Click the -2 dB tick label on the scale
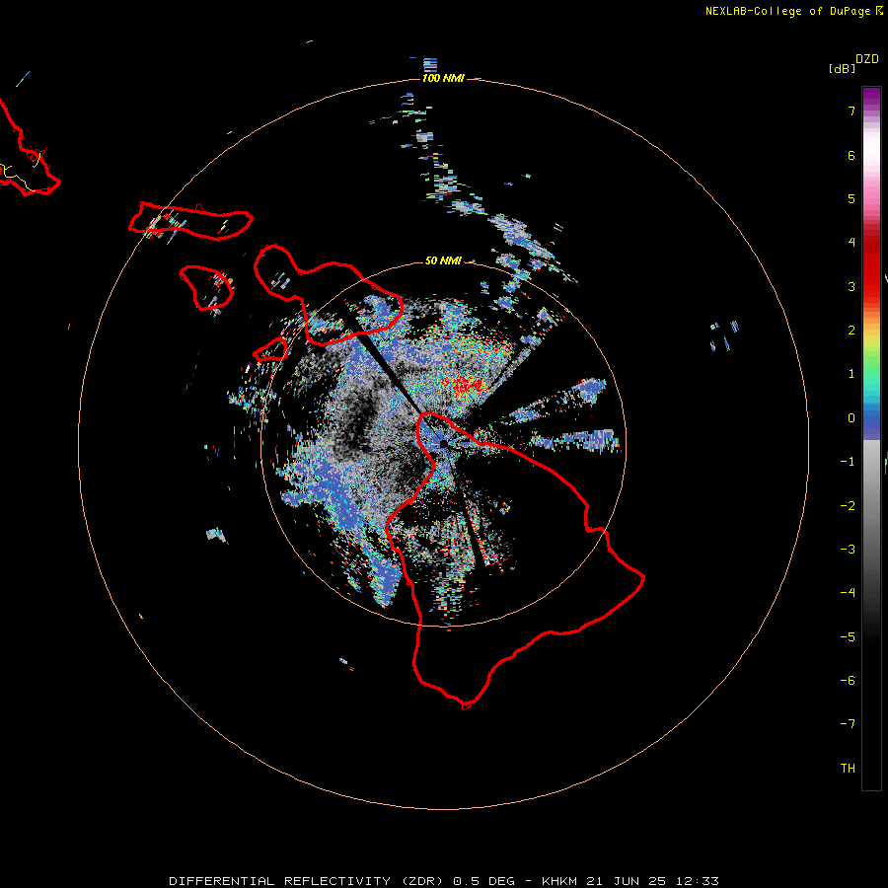The height and width of the screenshot is (888, 888). click(x=848, y=506)
